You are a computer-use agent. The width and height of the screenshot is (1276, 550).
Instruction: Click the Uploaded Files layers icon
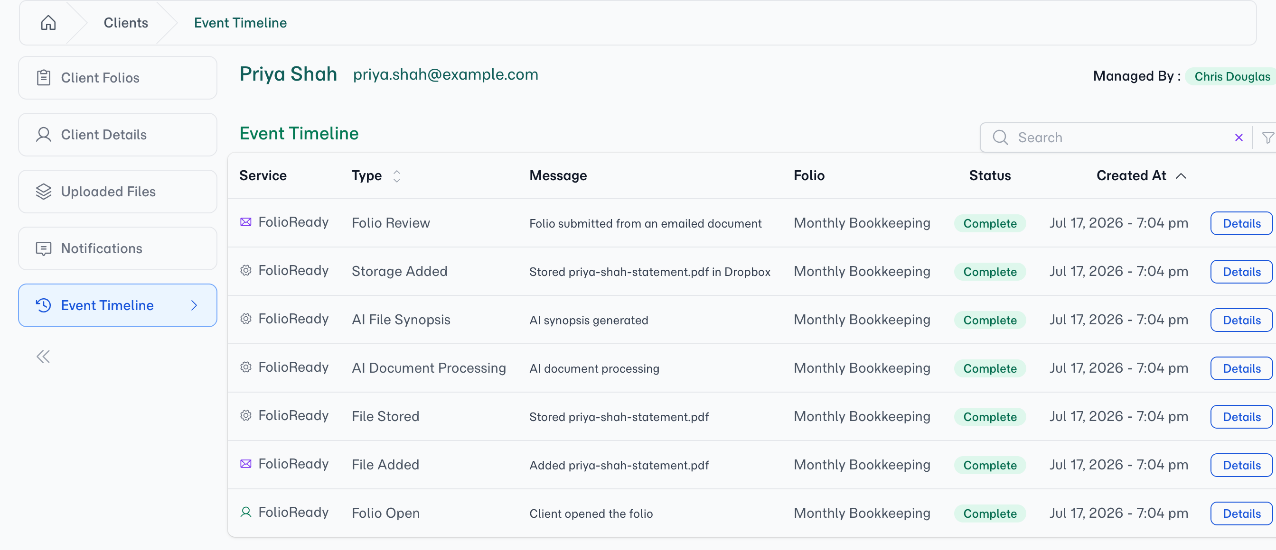44,192
